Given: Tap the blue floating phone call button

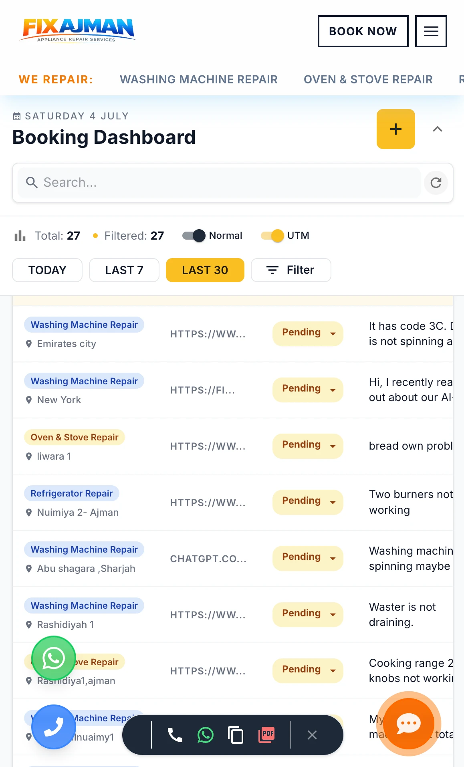Looking at the screenshot, I should pos(54,727).
